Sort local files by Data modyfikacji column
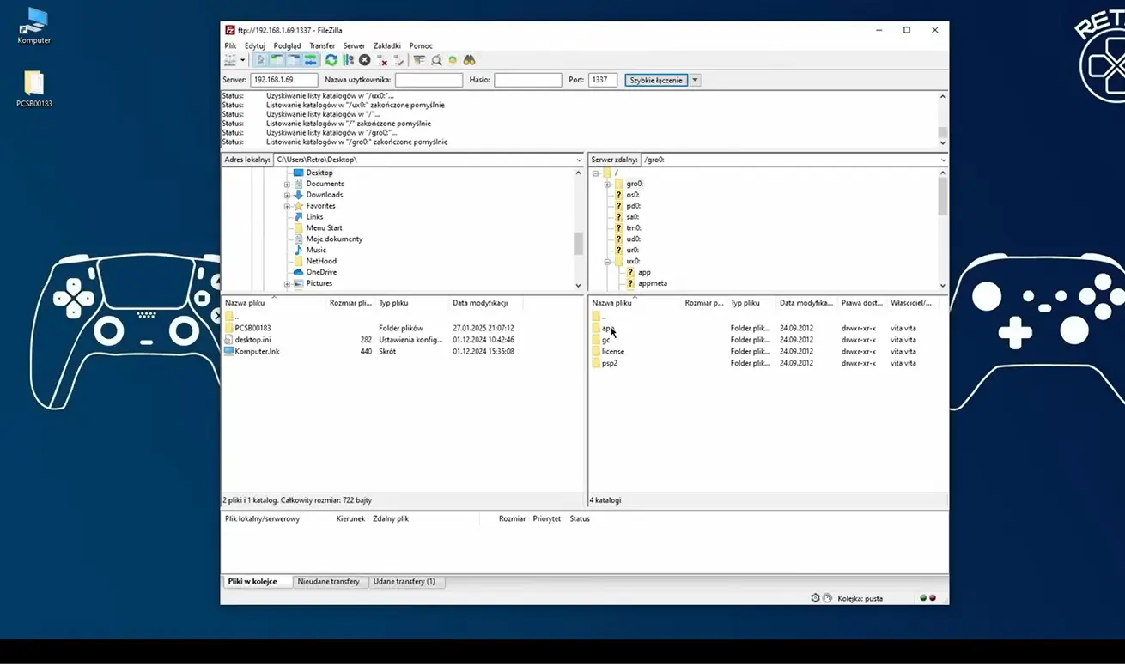This screenshot has width=1125, height=672. (x=480, y=303)
